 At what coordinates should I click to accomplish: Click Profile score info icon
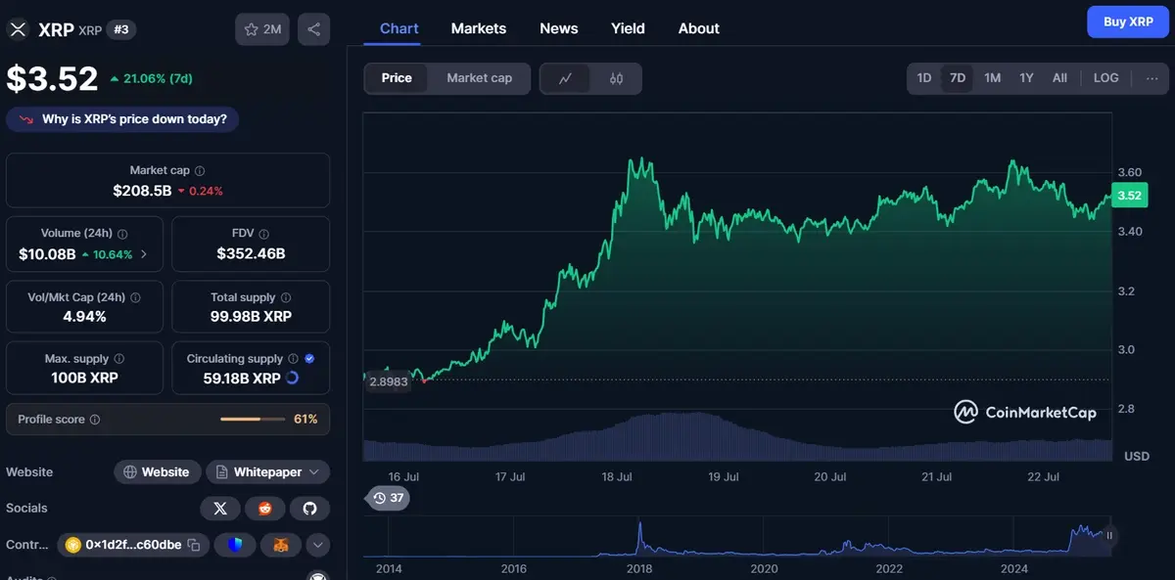click(95, 420)
